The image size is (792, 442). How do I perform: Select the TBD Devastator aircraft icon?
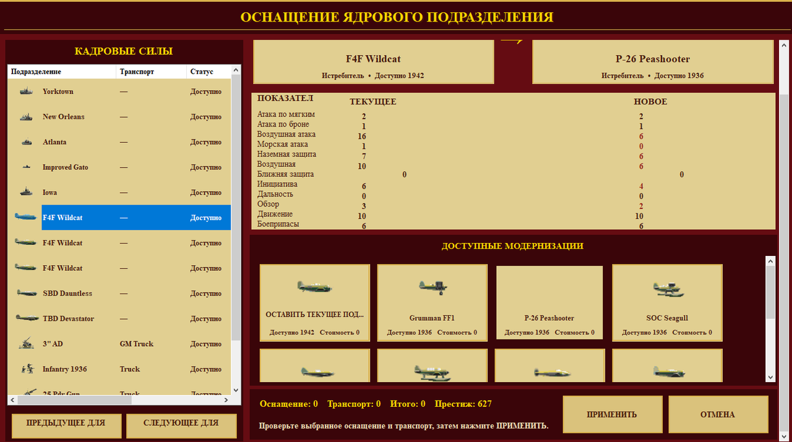coord(26,318)
